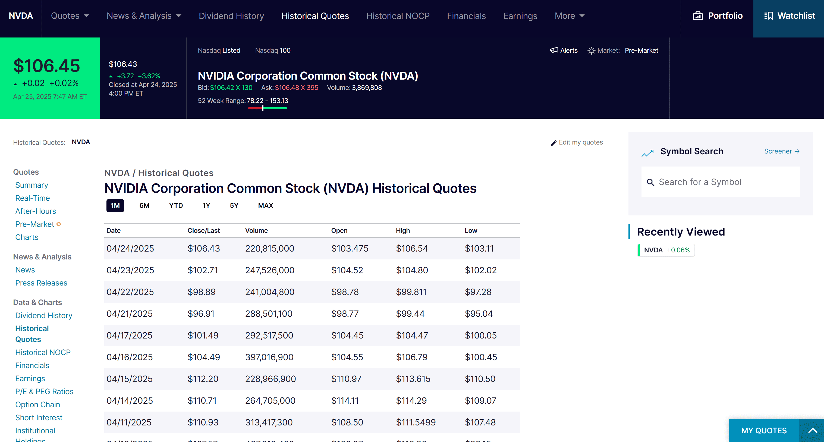Click the 52 Week Range slider marker
This screenshot has height=442, width=824.
coord(263,108)
